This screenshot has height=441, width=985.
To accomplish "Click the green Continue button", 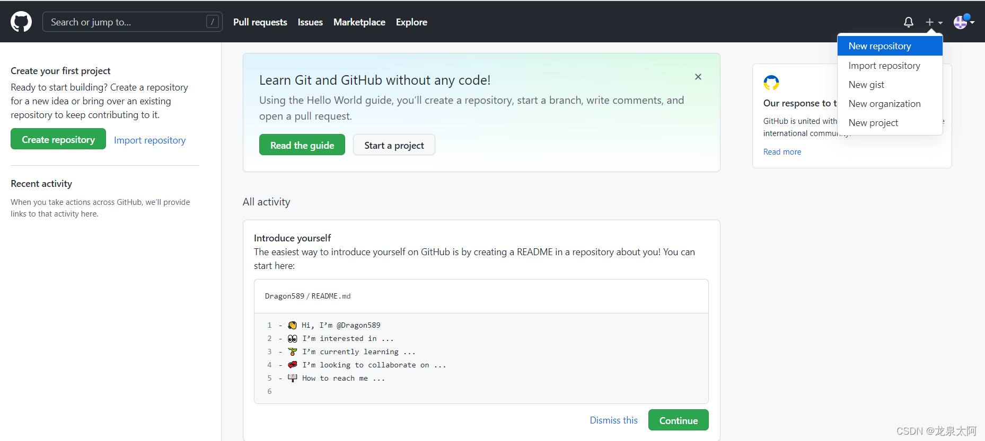I will 679,420.
